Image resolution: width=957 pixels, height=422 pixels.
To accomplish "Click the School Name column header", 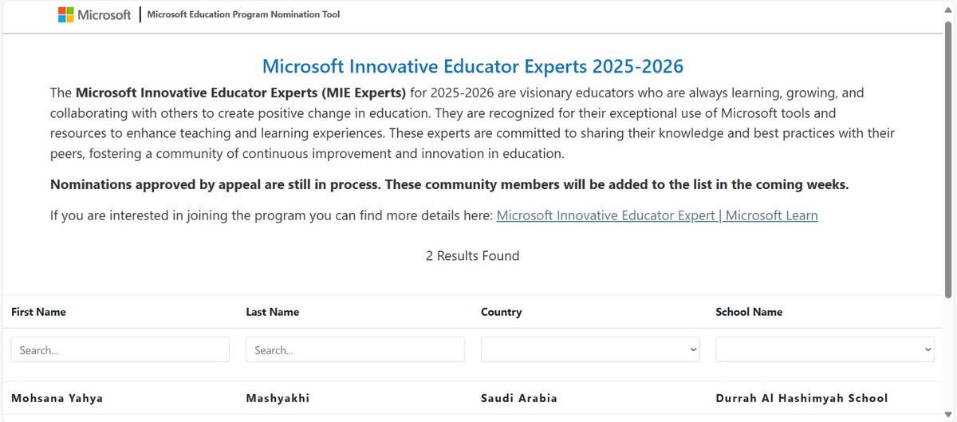I will point(750,312).
